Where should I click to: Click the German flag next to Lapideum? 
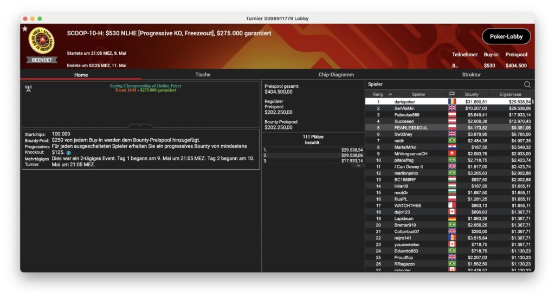[x=451, y=218]
